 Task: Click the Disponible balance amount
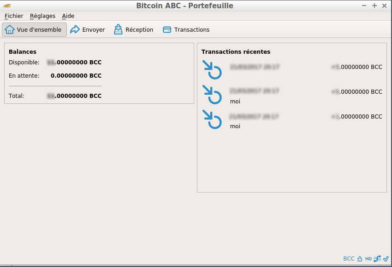74,62
